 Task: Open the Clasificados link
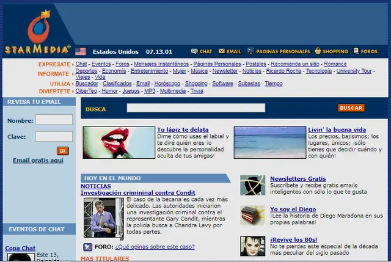[x=117, y=84]
